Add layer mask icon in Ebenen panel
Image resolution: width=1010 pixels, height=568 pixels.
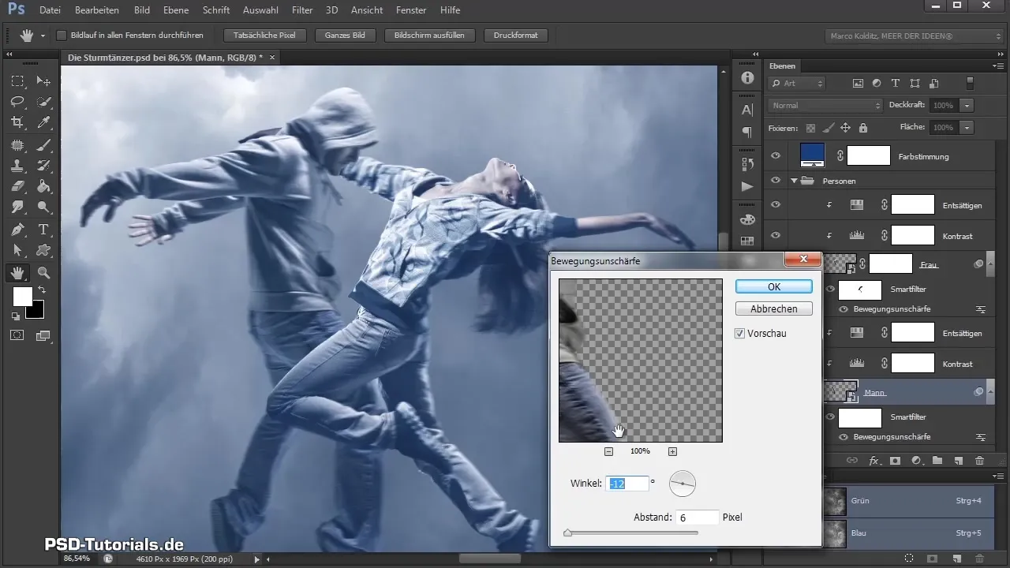point(895,460)
